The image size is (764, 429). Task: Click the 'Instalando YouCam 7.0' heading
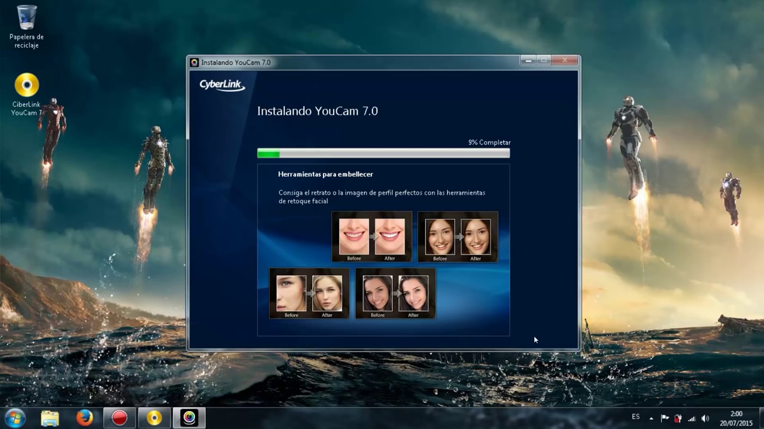pyautogui.click(x=318, y=111)
